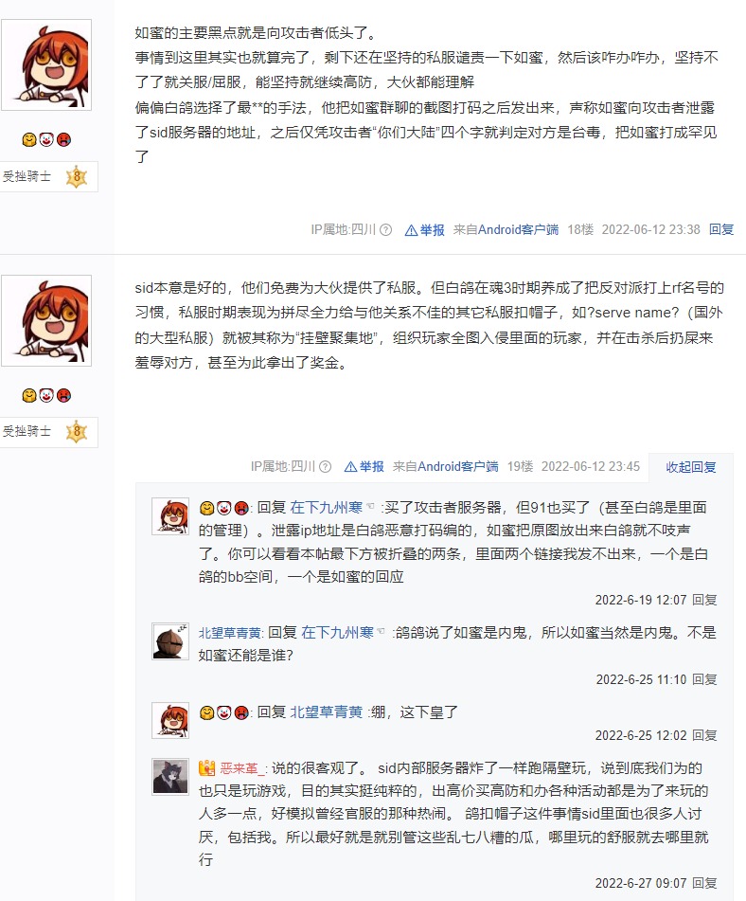Click the crown member icon beside 恶来革_
Viewport: 746px width, 901px height.
pyautogui.click(x=206, y=767)
